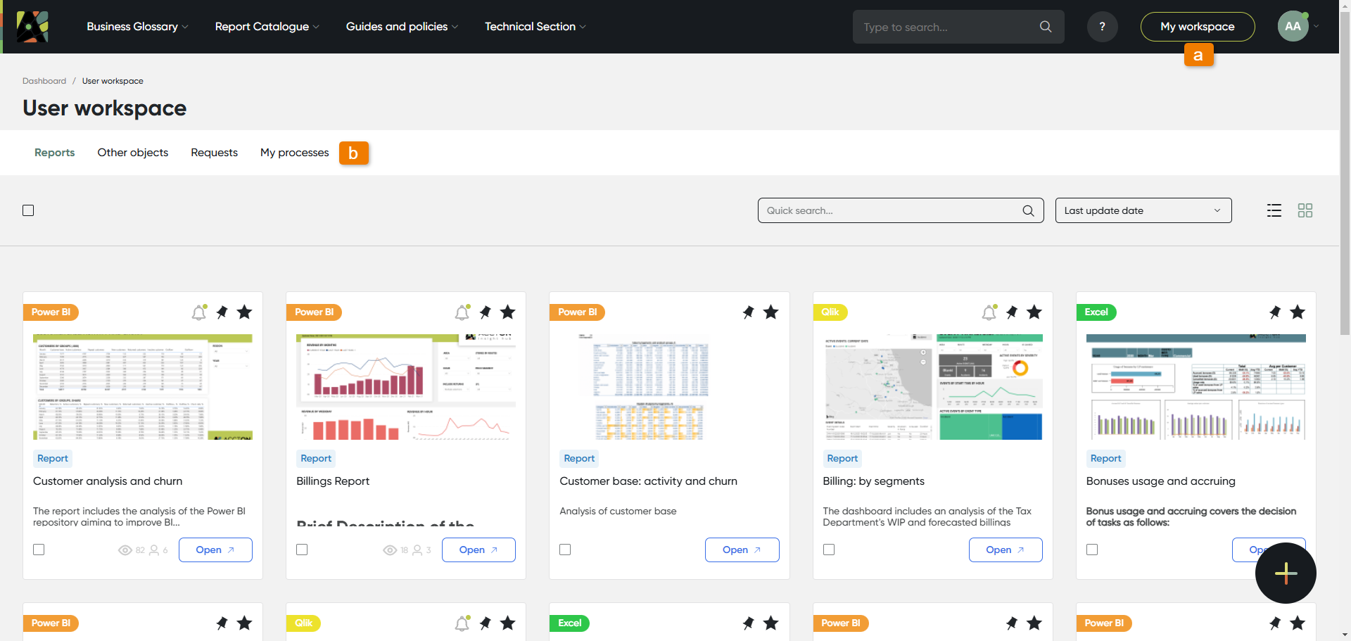Switch to list view layout
The width and height of the screenshot is (1351, 641).
click(1274, 210)
